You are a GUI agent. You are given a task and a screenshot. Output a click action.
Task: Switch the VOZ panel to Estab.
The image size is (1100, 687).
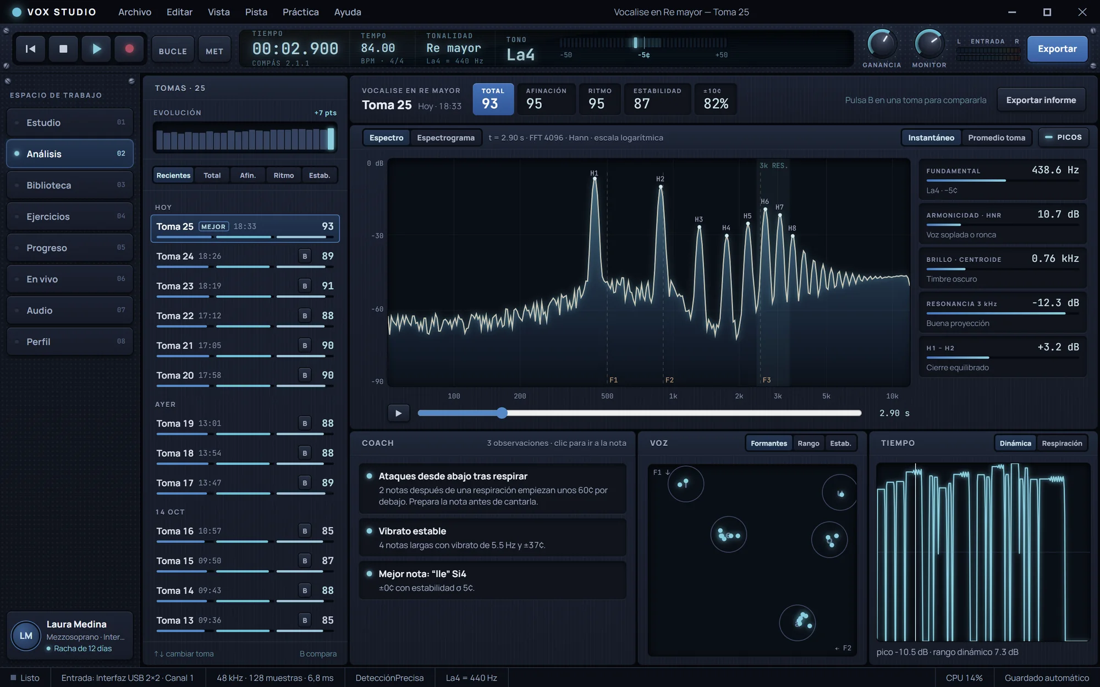click(840, 443)
